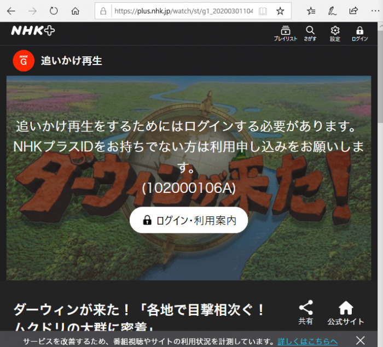Go back with browser back arrow
383x347 pixels.
click(11, 11)
